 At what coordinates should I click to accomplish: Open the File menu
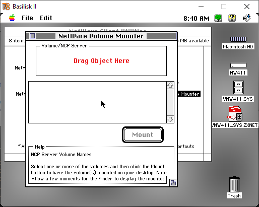pyautogui.click(x=27, y=18)
